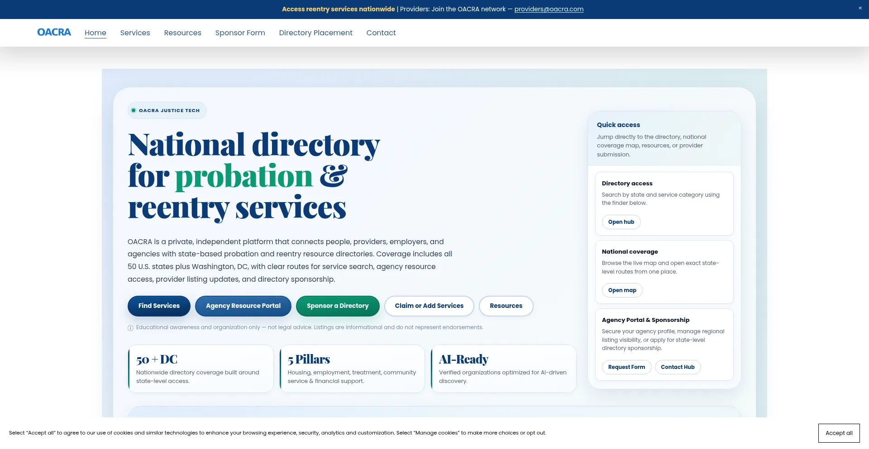This screenshot has width=869, height=449.
Task: Click the Resources pill button
Action: pyautogui.click(x=506, y=306)
